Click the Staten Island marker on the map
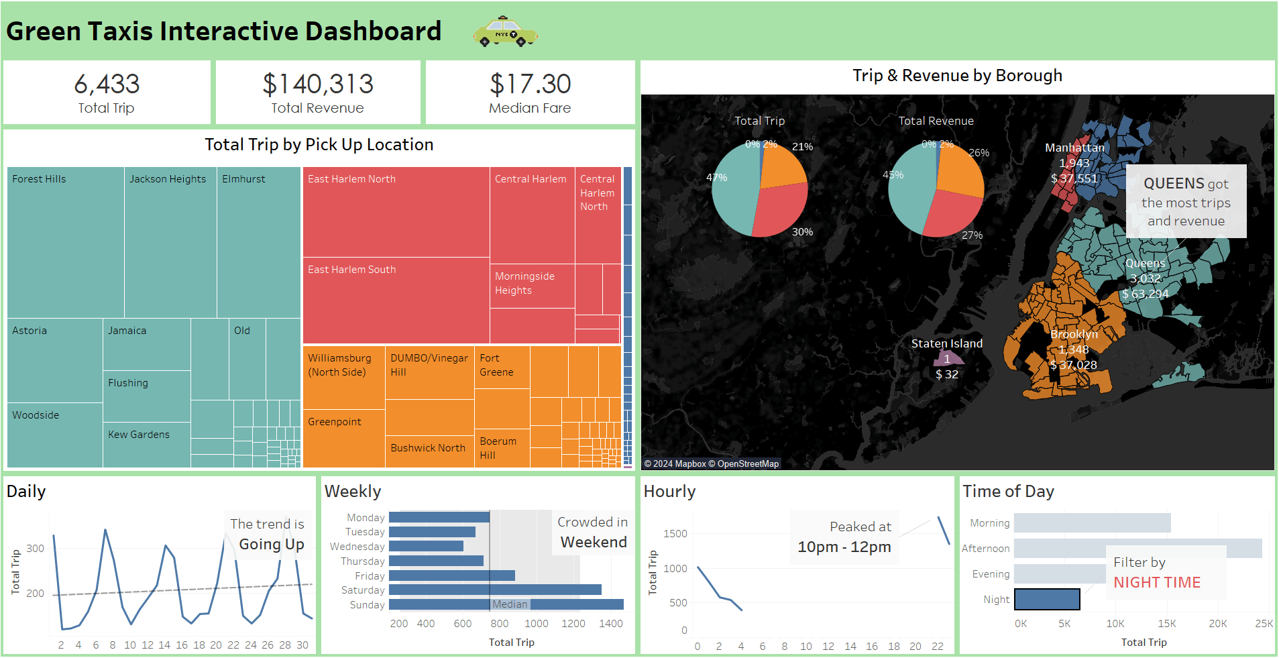The image size is (1279, 658). pos(948,357)
